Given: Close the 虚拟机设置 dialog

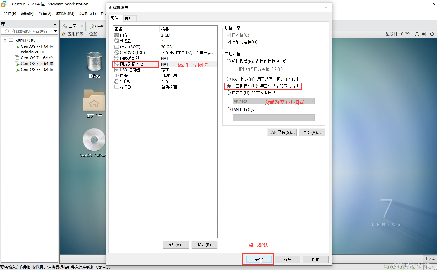Looking at the screenshot, I should click(x=326, y=8).
